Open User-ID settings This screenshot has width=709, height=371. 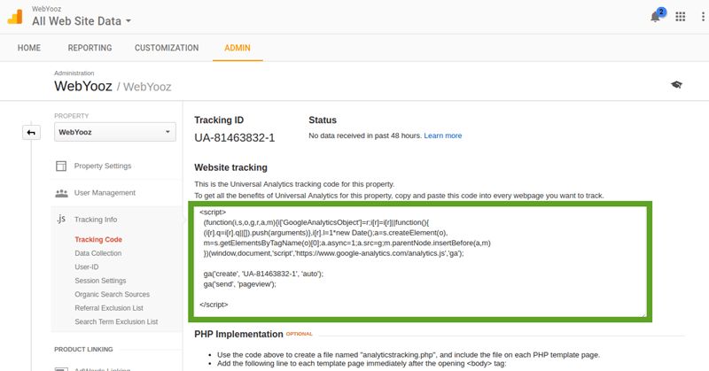point(86,267)
